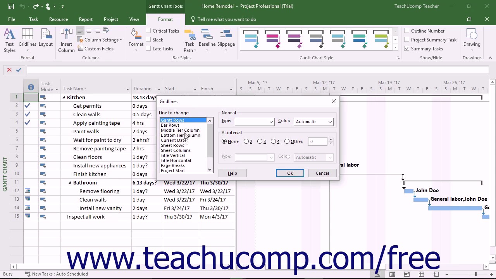Screen dimensions: 496x279
Task: Select the Other interval radio button
Action: click(287, 141)
